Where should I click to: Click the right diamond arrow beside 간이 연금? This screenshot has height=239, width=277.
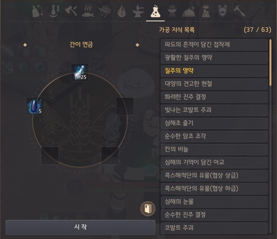(137, 45)
